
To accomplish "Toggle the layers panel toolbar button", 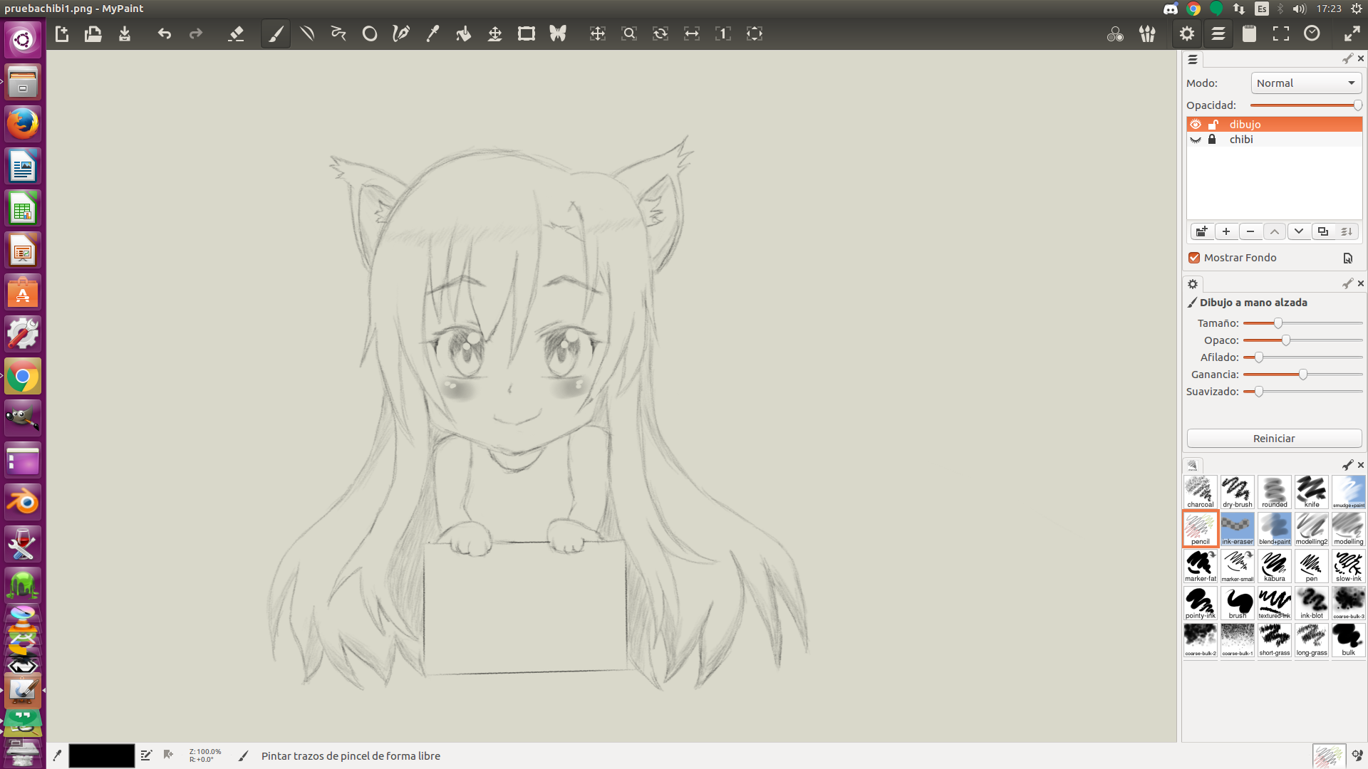I will [1218, 33].
